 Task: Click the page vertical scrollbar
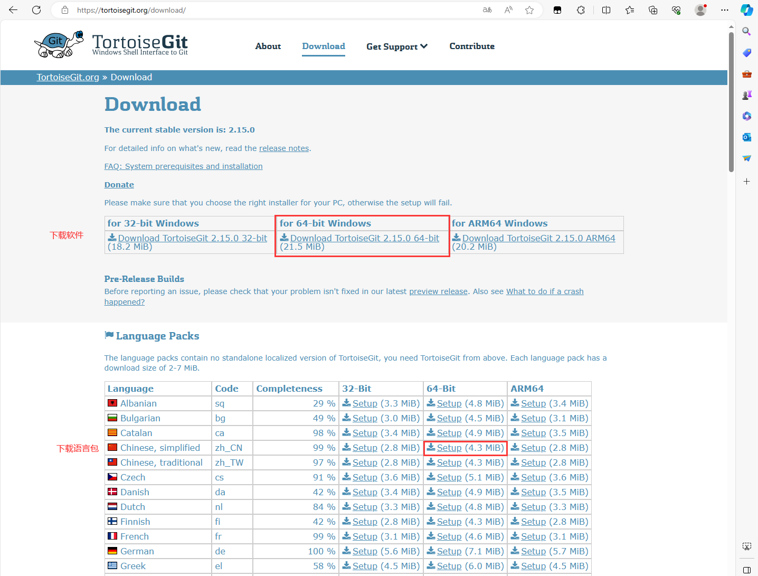click(x=731, y=102)
